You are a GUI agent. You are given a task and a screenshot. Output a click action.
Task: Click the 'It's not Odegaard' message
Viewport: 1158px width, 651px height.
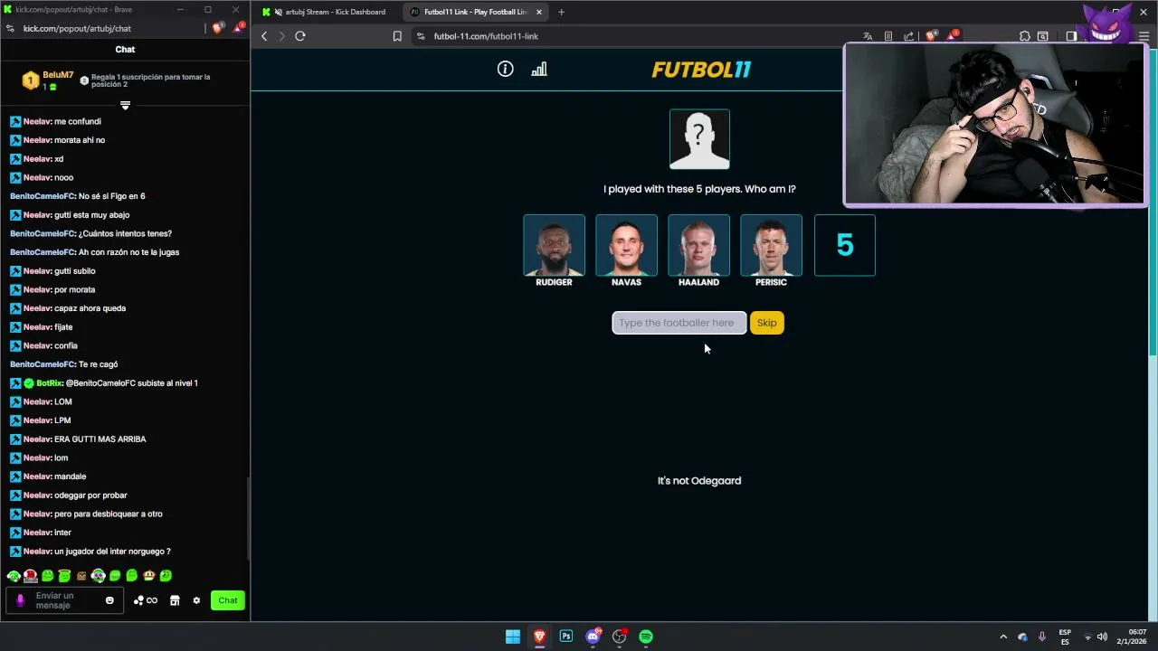click(x=699, y=480)
